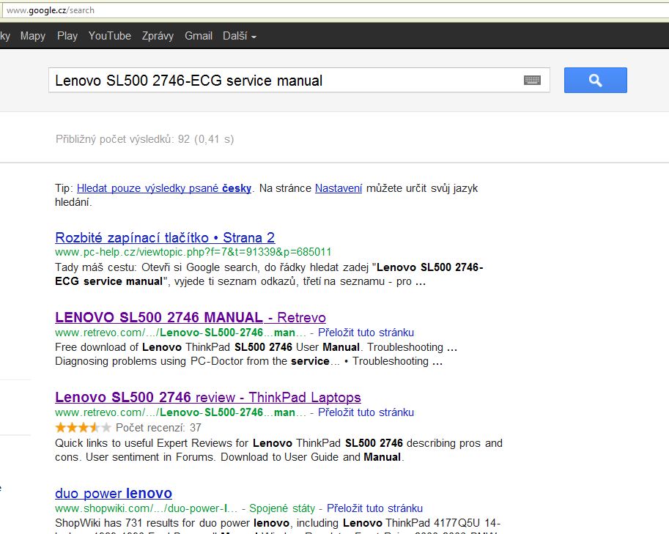The image size is (669, 534).
Task: Click the snippet 'Free download of Lenovo ThinkPad'
Action: pos(256,354)
